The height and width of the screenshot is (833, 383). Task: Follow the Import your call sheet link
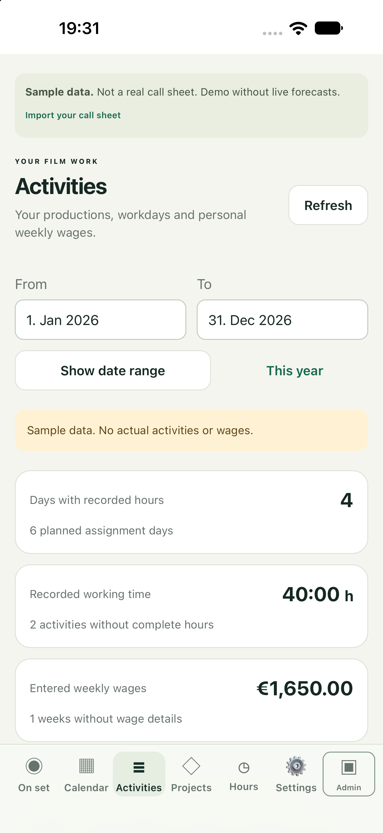[x=73, y=115]
